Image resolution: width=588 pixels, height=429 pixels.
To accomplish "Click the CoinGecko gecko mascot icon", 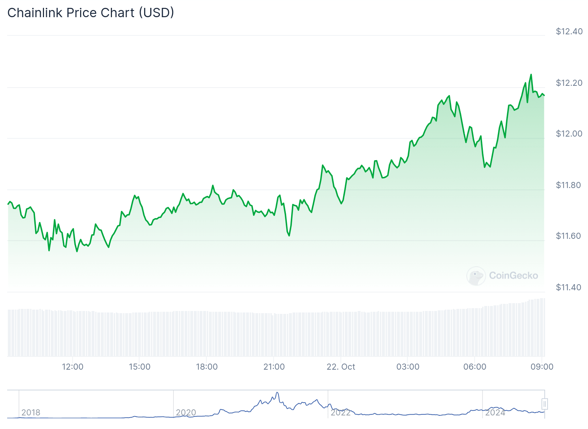I will pyautogui.click(x=476, y=275).
